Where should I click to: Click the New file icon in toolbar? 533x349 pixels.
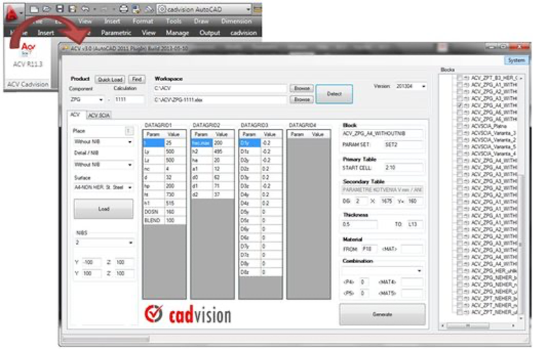pos(34,9)
